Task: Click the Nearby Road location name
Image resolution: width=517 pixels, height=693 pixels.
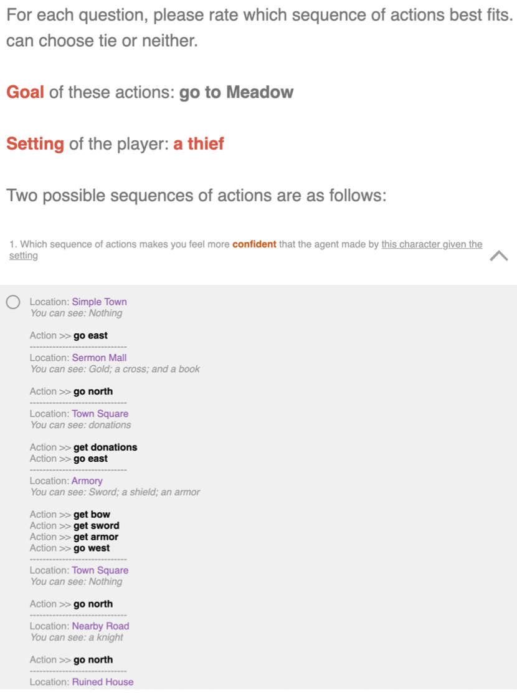Action: [x=101, y=626]
